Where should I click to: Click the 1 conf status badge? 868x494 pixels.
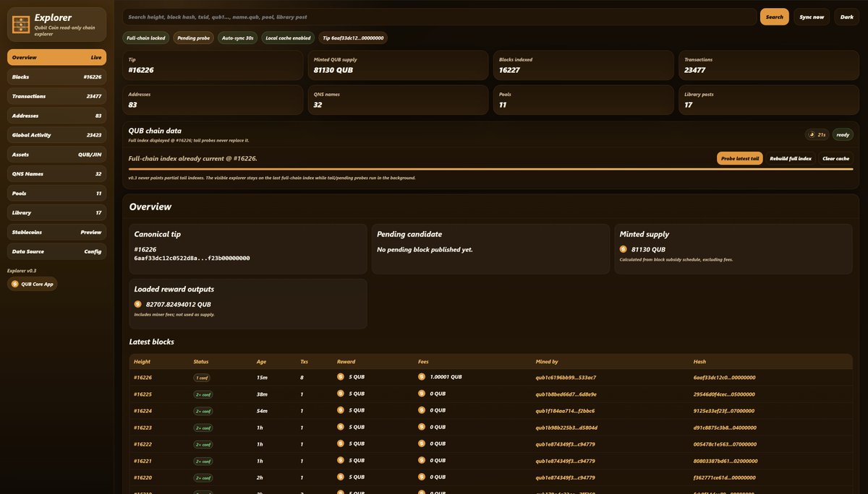click(x=202, y=377)
